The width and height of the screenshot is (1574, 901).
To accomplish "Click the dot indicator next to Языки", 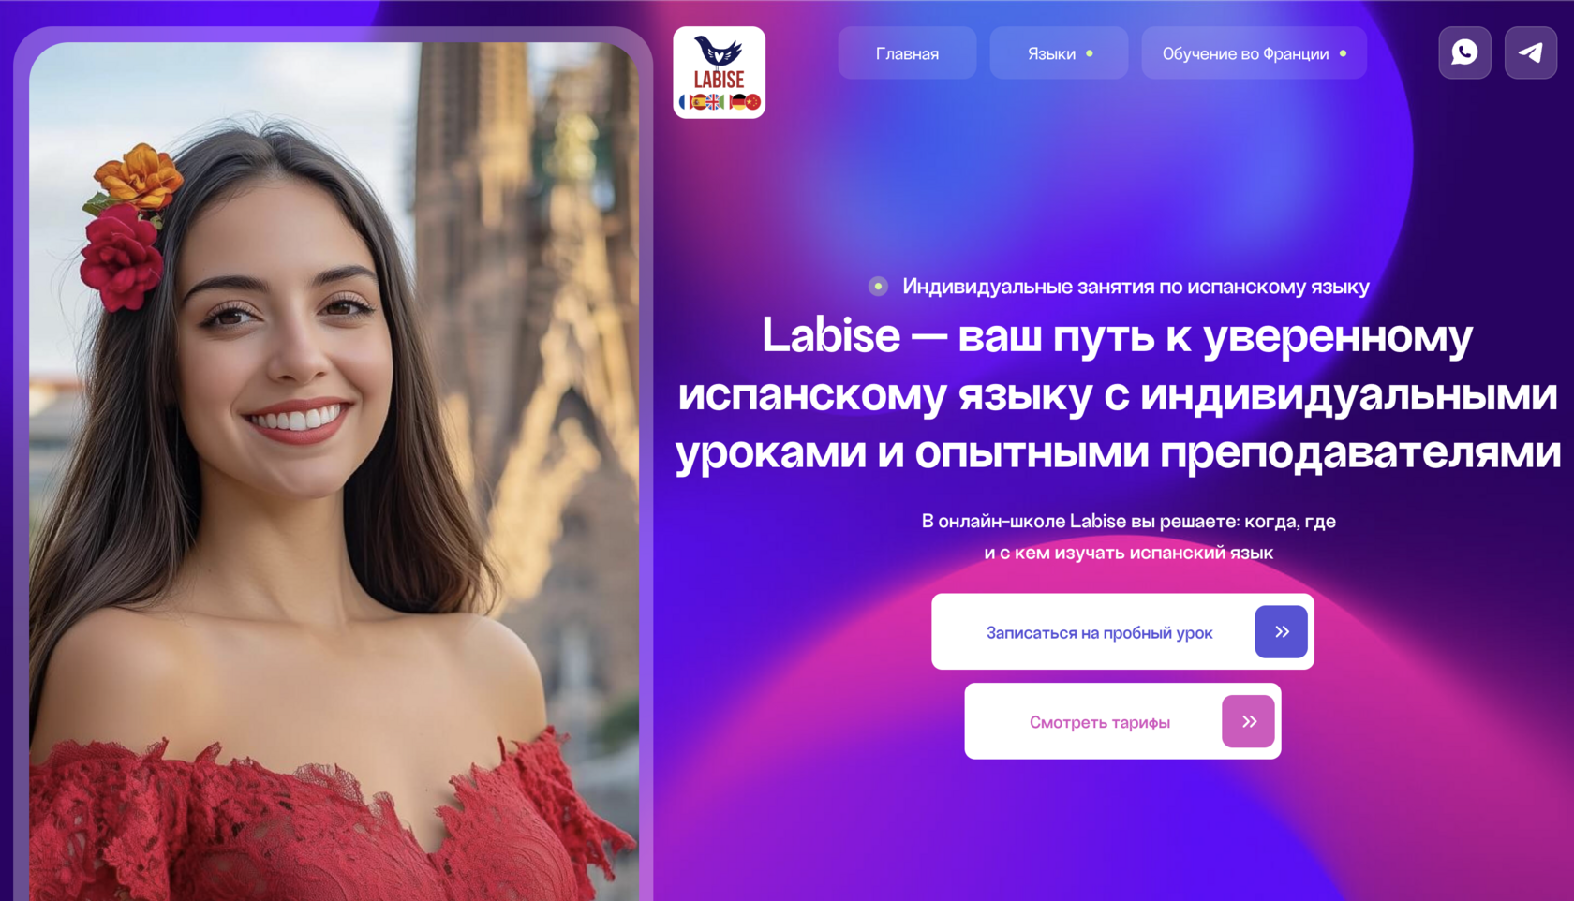I will pyautogui.click(x=1090, y=53).
